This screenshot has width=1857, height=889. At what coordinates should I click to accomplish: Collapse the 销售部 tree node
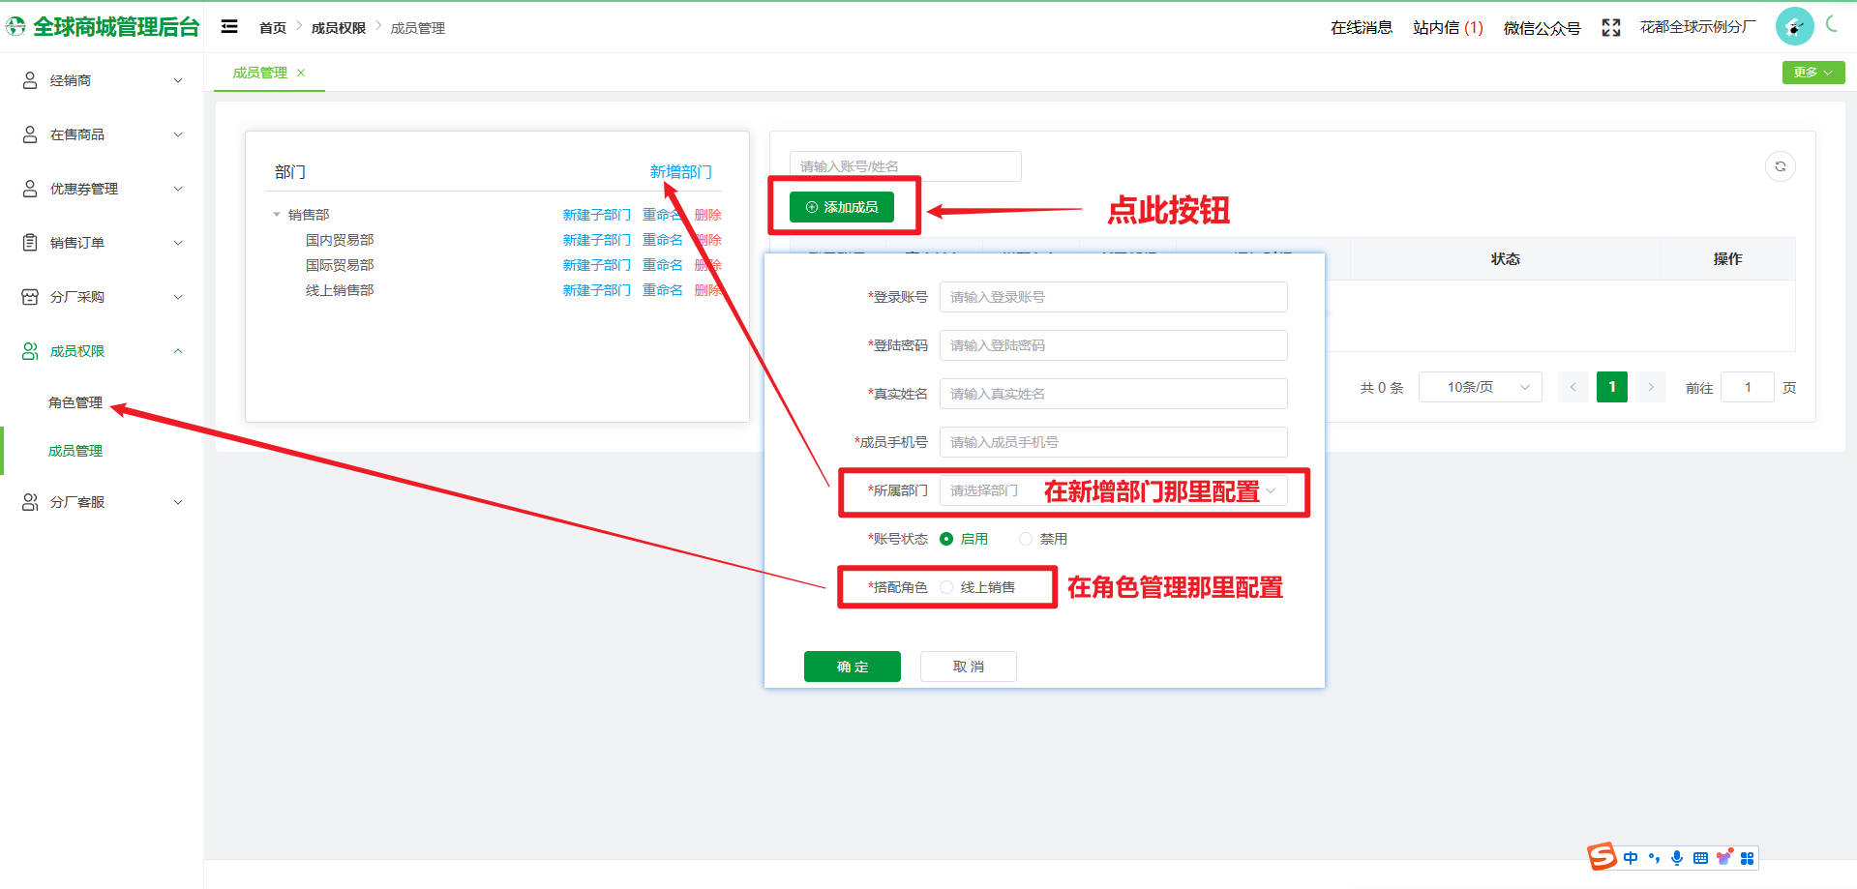click(277, 215)
